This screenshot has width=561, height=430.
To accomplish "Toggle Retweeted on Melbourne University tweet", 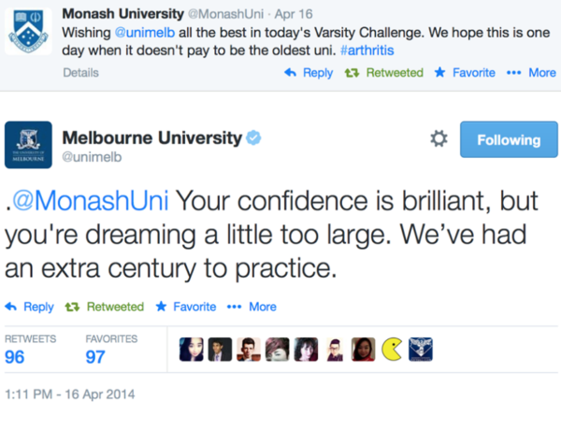I will (x=107, y=307).
